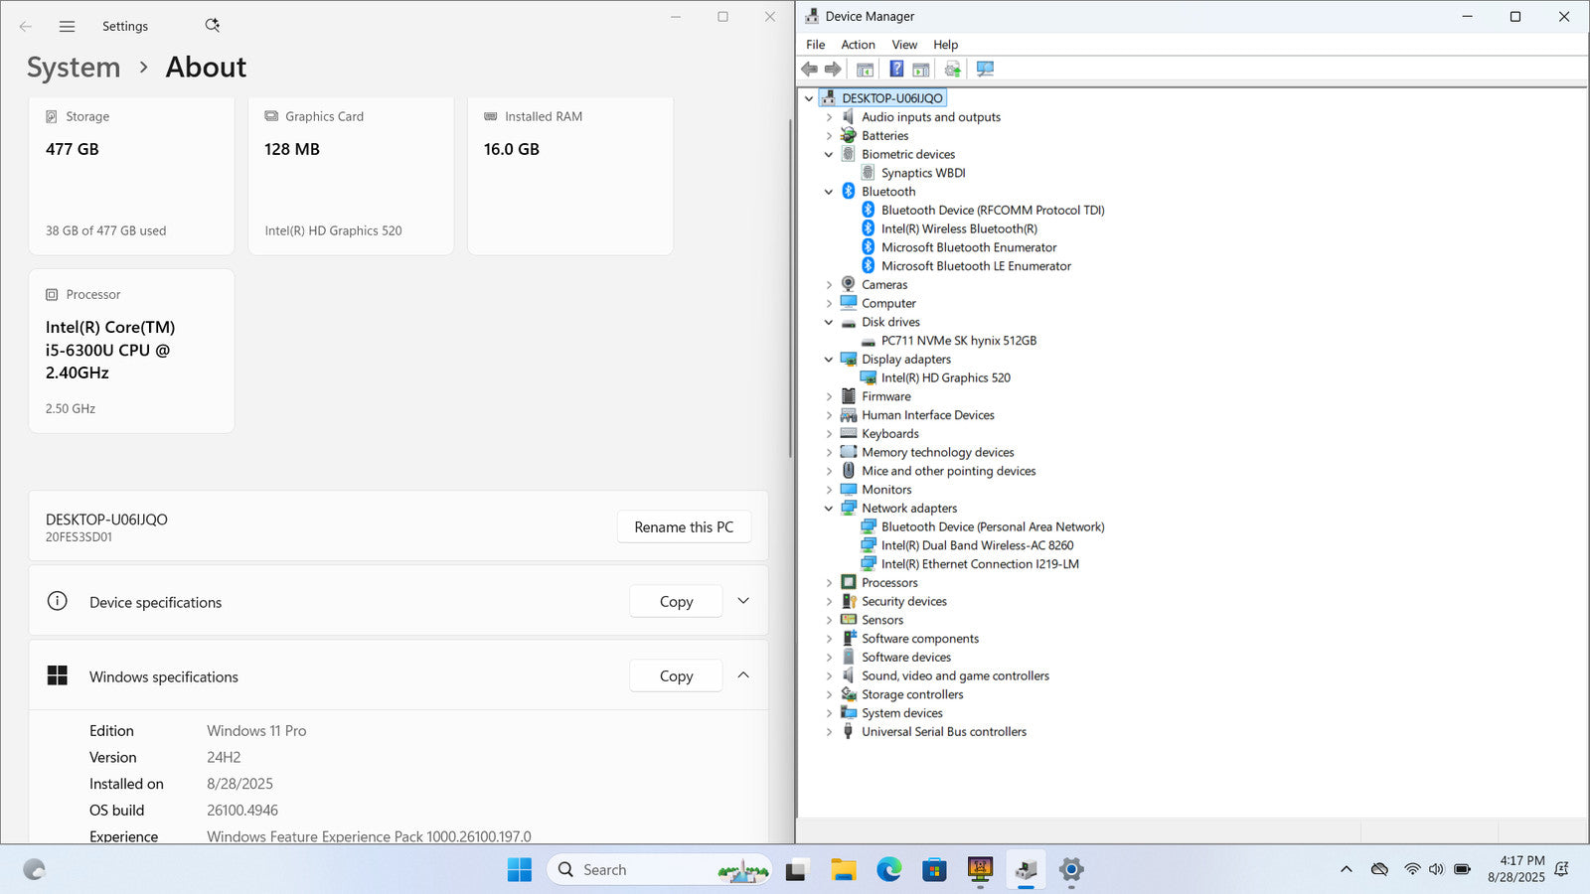Expand the Sound, video and game controllers node
The width and height of the screenshot is (1590, 894).
(x=829, y=676)
